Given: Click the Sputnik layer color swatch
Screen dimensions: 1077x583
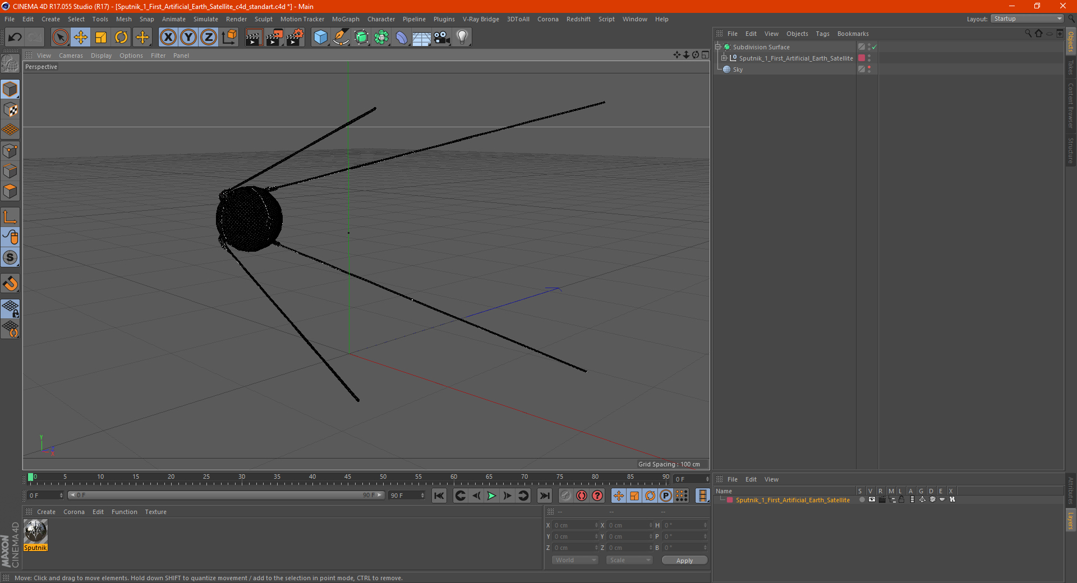Looking at the screenshot, I should (x=730, y=500).
